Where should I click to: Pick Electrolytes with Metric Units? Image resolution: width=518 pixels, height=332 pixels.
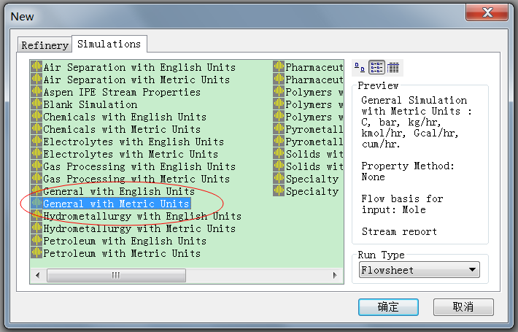point(131,154)
